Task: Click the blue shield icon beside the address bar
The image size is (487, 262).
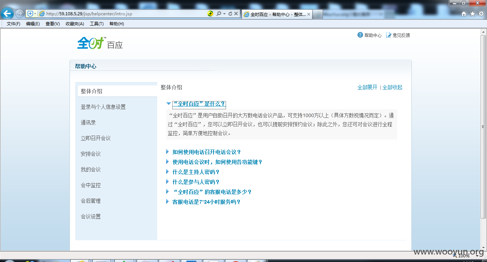Action: coord(30,14)
